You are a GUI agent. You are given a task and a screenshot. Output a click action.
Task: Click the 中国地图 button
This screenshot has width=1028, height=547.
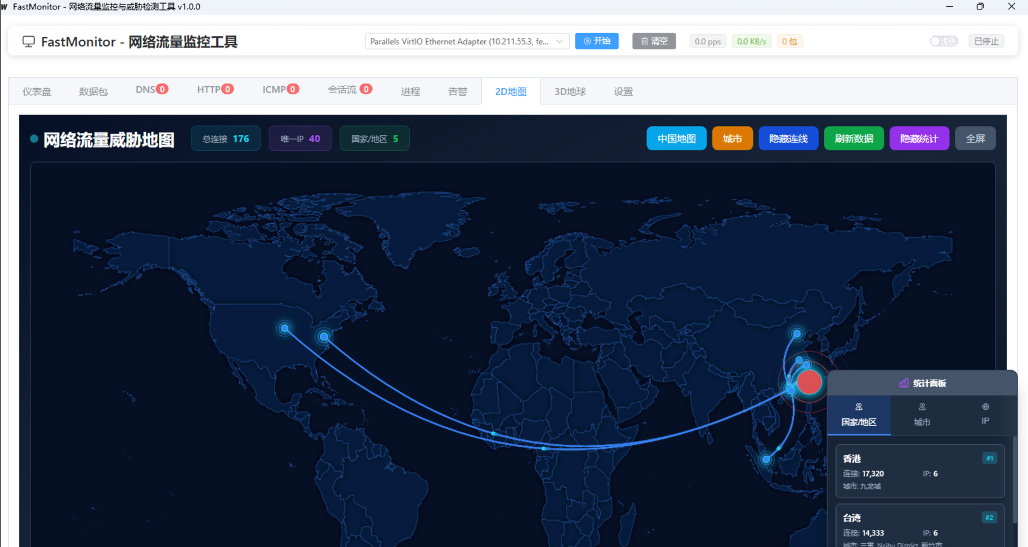(676, 139)
